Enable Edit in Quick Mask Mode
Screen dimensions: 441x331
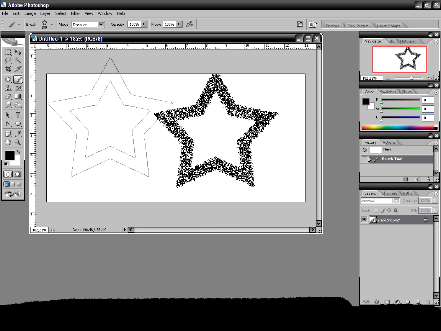coord(18,174)
